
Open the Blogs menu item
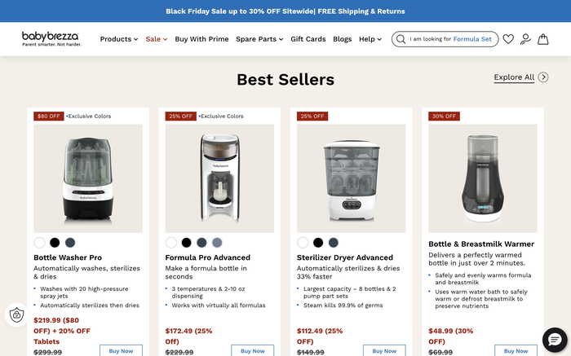(343, 39)
